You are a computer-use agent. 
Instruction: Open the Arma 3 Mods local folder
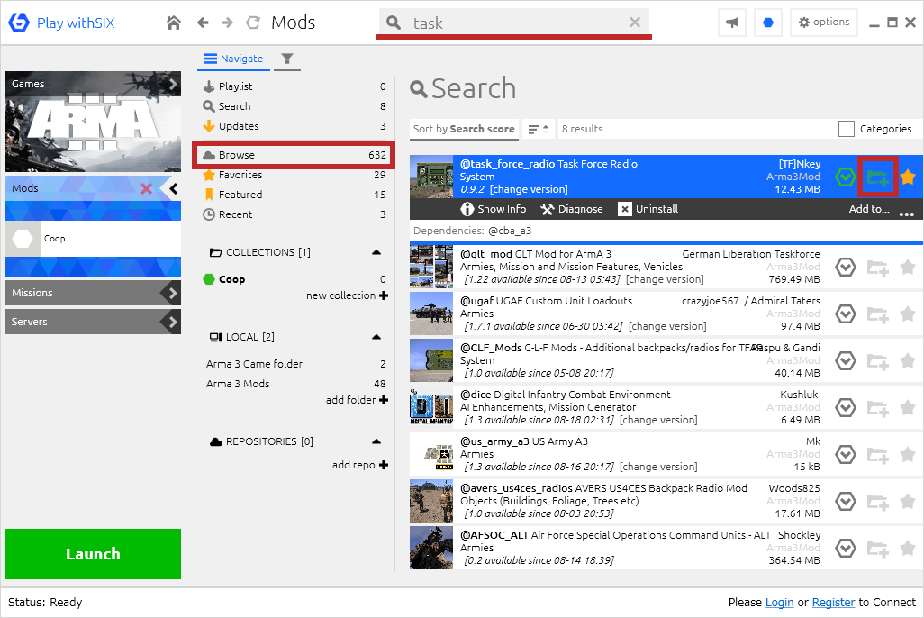tap(294, 384)
